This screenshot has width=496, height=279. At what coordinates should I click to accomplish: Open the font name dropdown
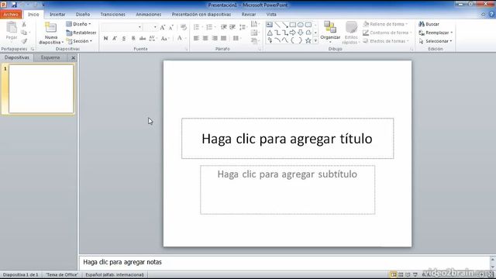[139, 28]
